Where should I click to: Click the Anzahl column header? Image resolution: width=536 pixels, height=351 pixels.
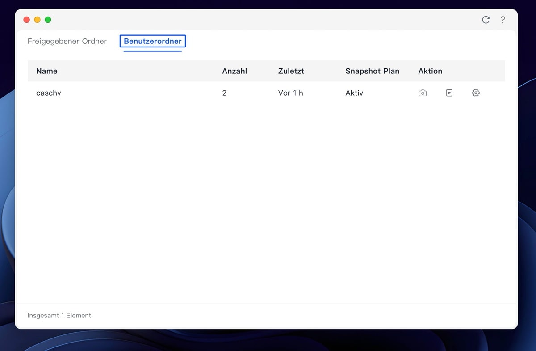[x=234, y=71]
